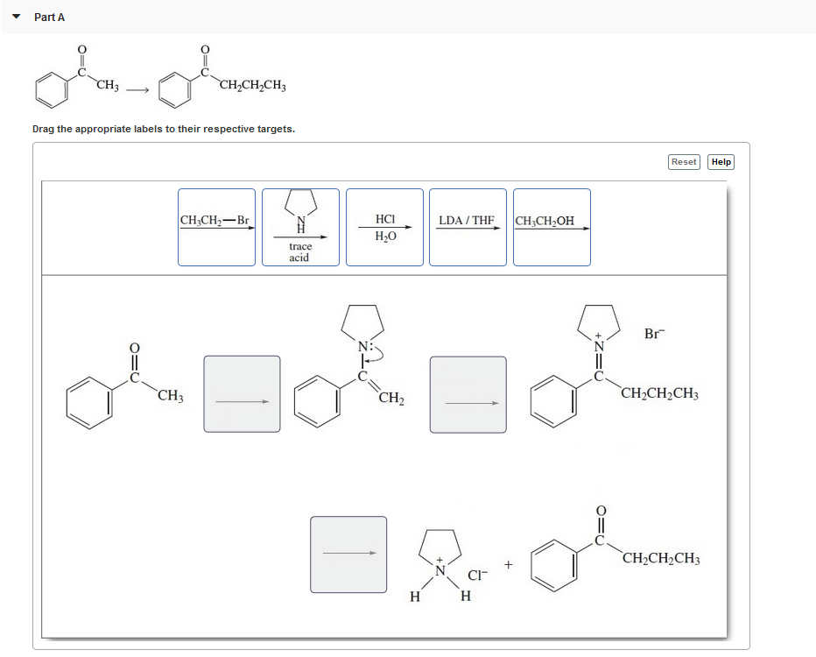Click the Part A header label
Viewport: 816px width, 657px height.
tap(49, 16)
